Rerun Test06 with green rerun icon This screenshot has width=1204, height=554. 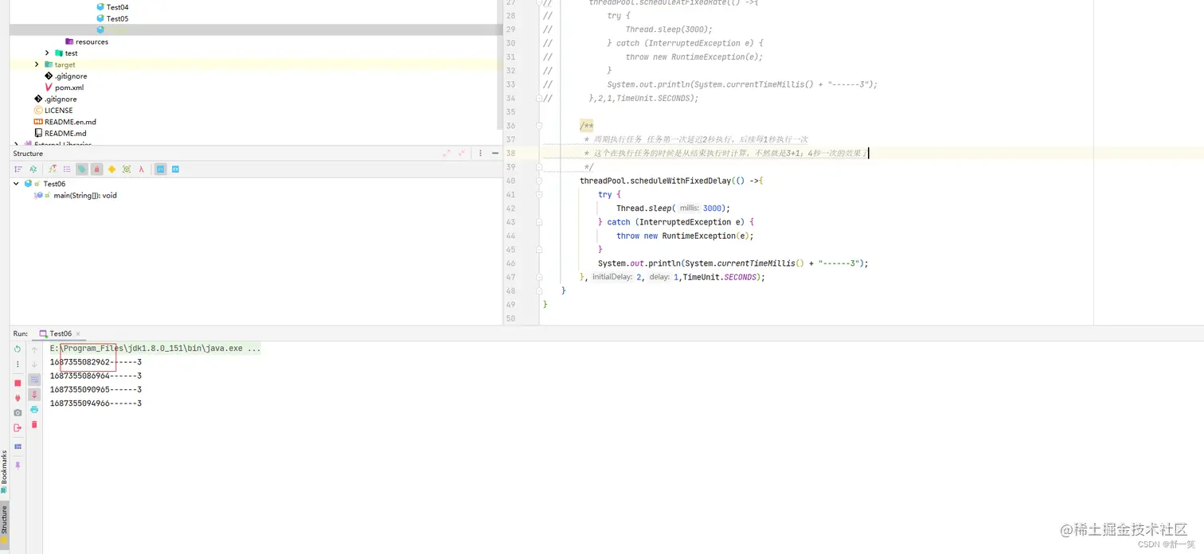click(x=18, y=349)
